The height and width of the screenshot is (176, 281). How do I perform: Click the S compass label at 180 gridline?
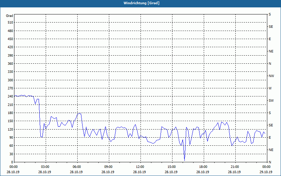[270, 113]
